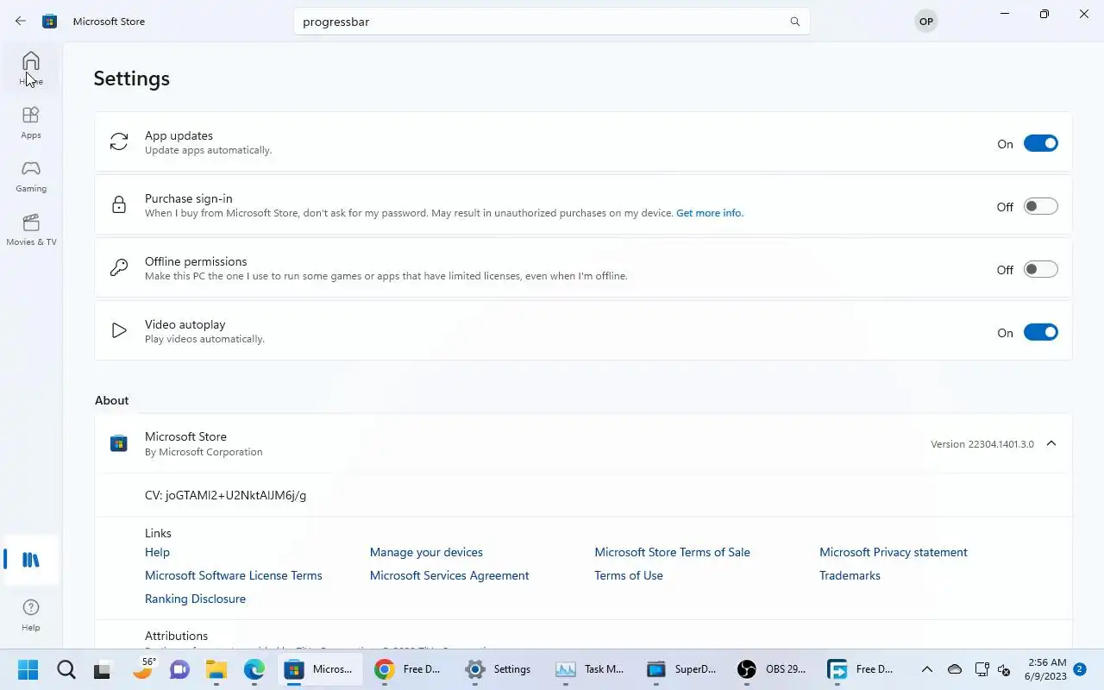
Task: Open the Help link under Links
Action: click(157, 552)
